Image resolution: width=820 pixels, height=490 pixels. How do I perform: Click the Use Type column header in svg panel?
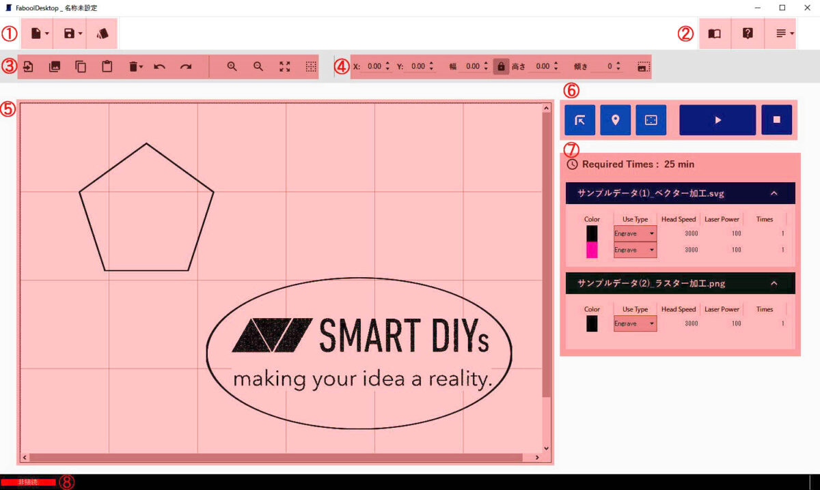pos(635,219)
